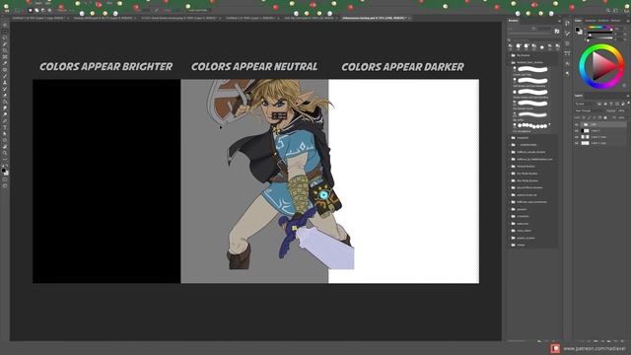Click the rainbow hue slider in Color panel
Image resolution: width=631 pixels, height=355 pixels.
599,27
